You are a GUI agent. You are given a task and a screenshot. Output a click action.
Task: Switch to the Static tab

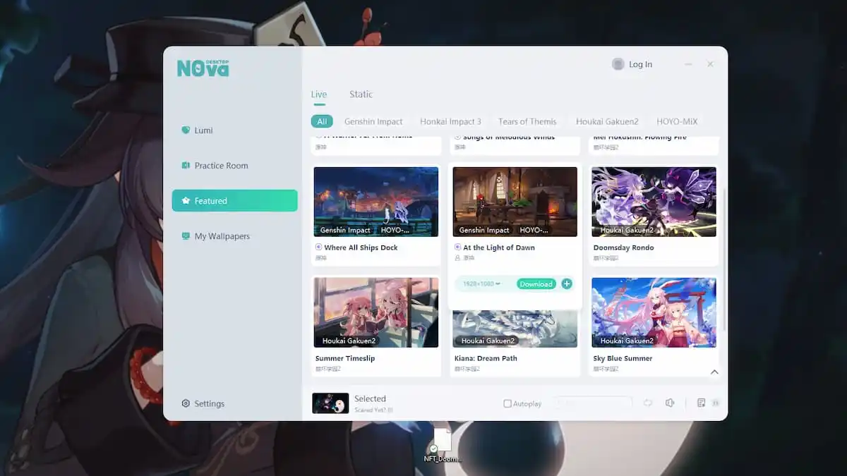click(x=361, y=94)
